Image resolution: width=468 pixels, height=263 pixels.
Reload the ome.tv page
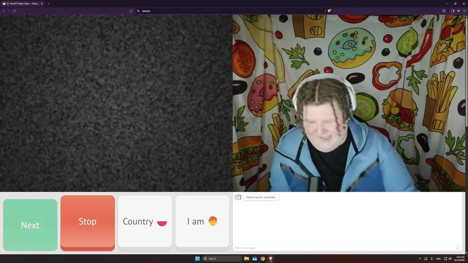pyautogui.click(x=15, y=11)
